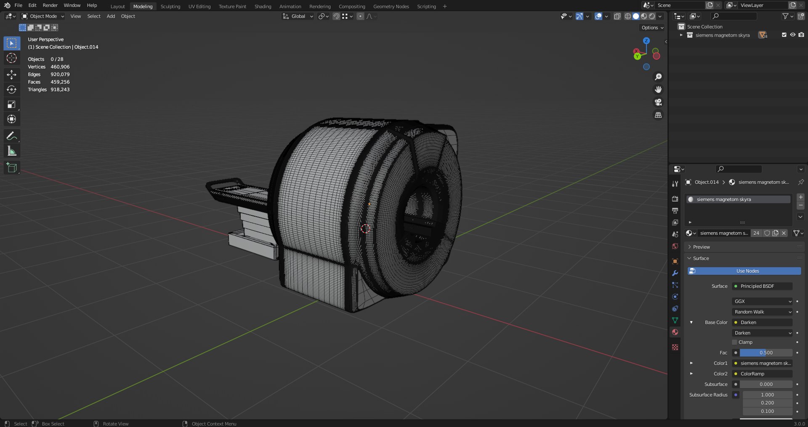808x427 pixels.
Task: Switch to the Shading workspace tab
Action: click(263, 6)
